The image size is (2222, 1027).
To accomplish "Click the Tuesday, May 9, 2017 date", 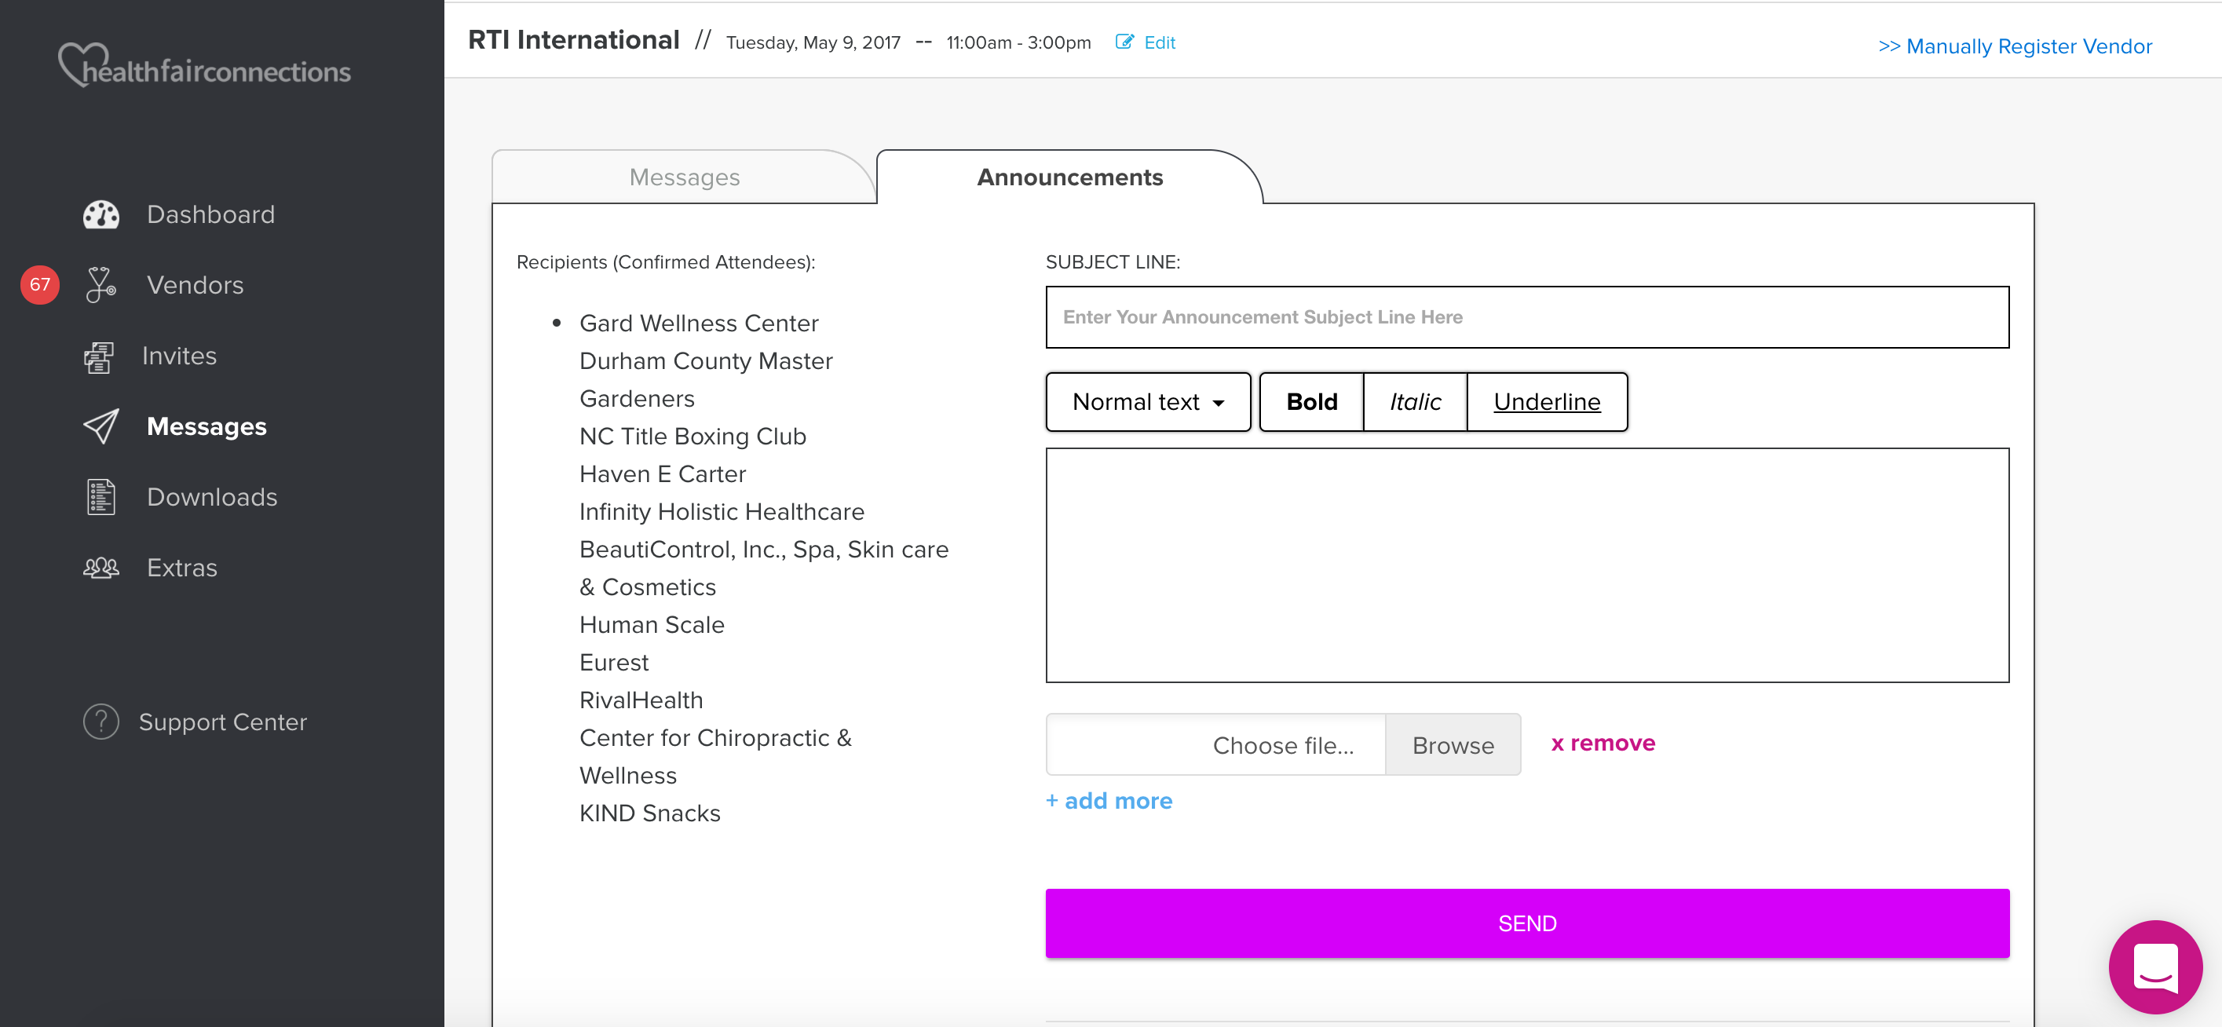I will [813, 42].
